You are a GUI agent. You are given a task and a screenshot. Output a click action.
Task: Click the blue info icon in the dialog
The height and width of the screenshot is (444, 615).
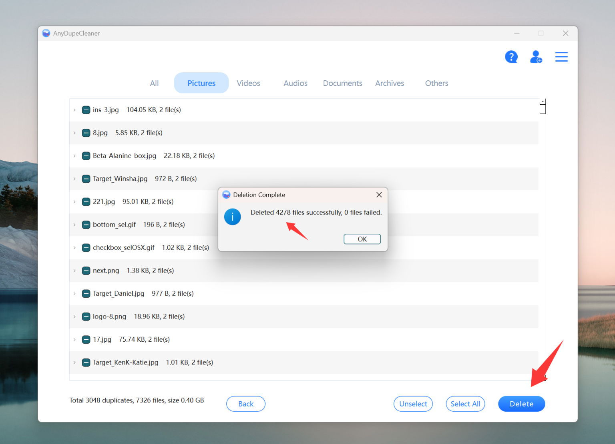click(x=233, y=217)
